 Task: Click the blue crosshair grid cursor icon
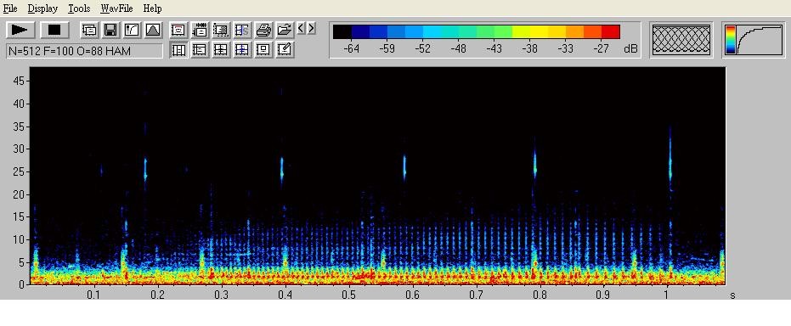coord(242,50)
